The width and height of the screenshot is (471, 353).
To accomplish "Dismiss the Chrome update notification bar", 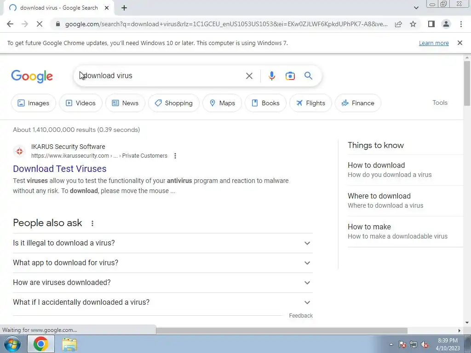I will pos(460,43).
